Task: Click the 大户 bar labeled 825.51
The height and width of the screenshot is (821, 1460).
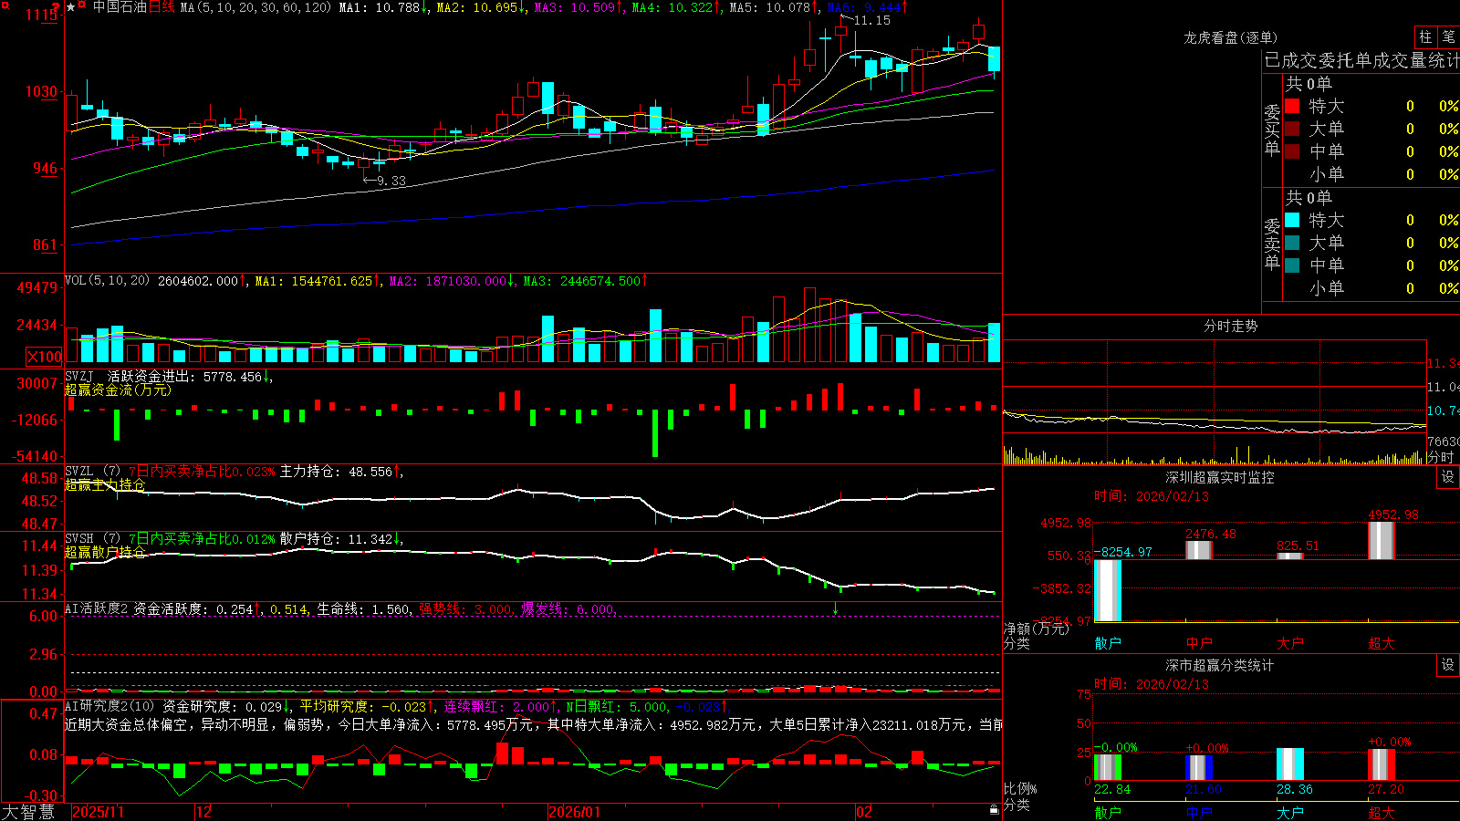Action: [x=1290, y=556]
